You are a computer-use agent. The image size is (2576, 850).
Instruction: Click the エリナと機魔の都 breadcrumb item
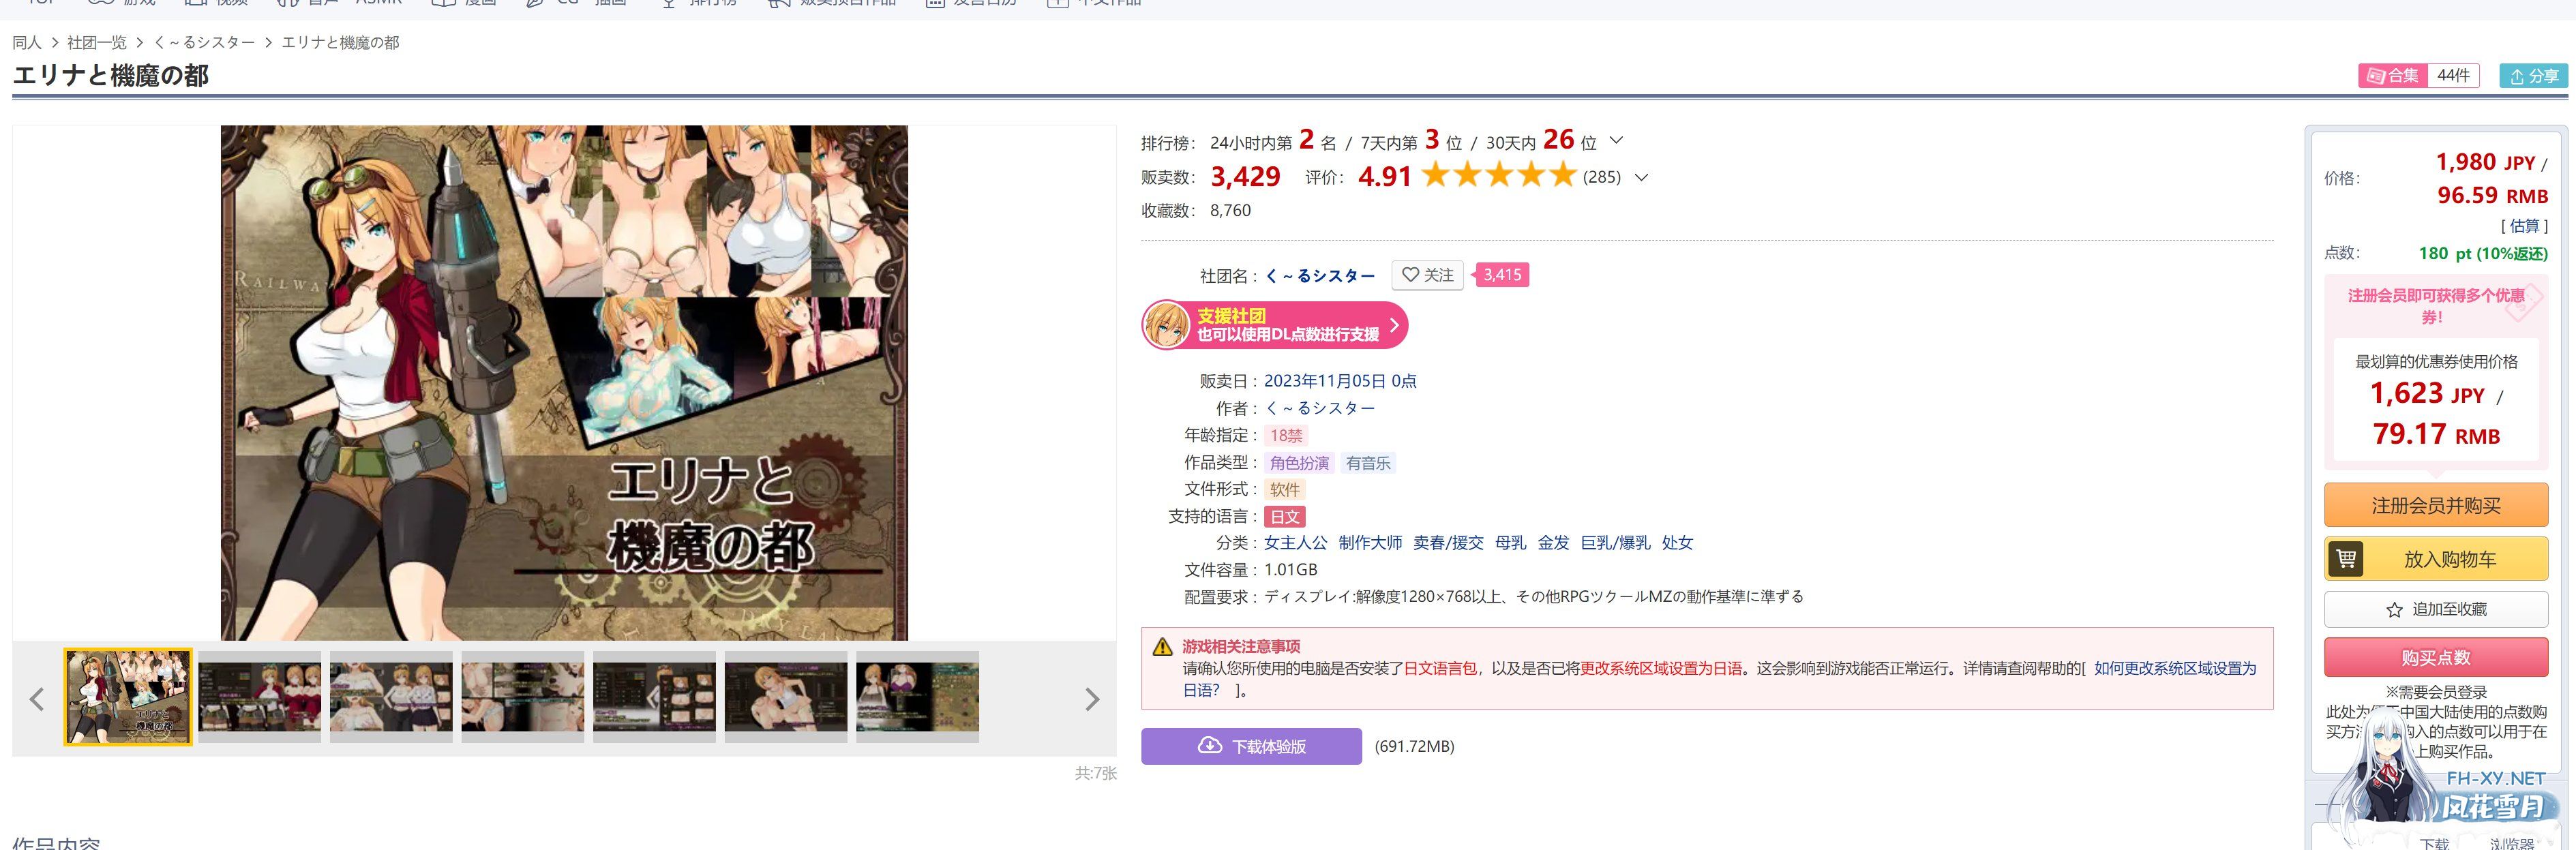click(x=340, y=43)
